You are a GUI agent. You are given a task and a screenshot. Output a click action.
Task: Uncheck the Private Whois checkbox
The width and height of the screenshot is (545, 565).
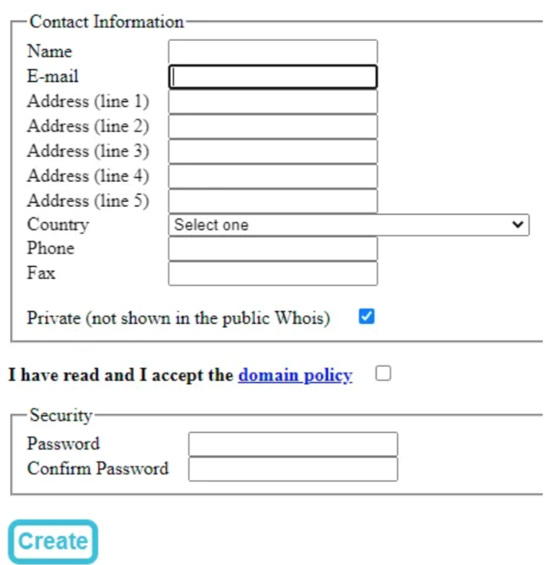click(x=366, y=317)
